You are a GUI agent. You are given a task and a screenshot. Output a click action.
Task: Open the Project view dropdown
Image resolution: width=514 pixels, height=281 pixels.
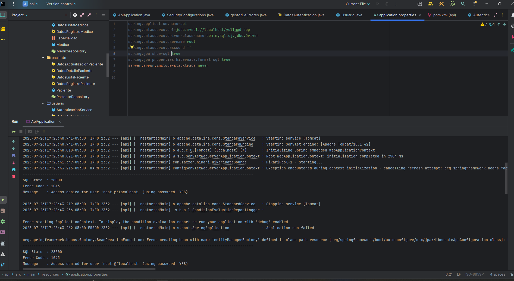(20, 15)
